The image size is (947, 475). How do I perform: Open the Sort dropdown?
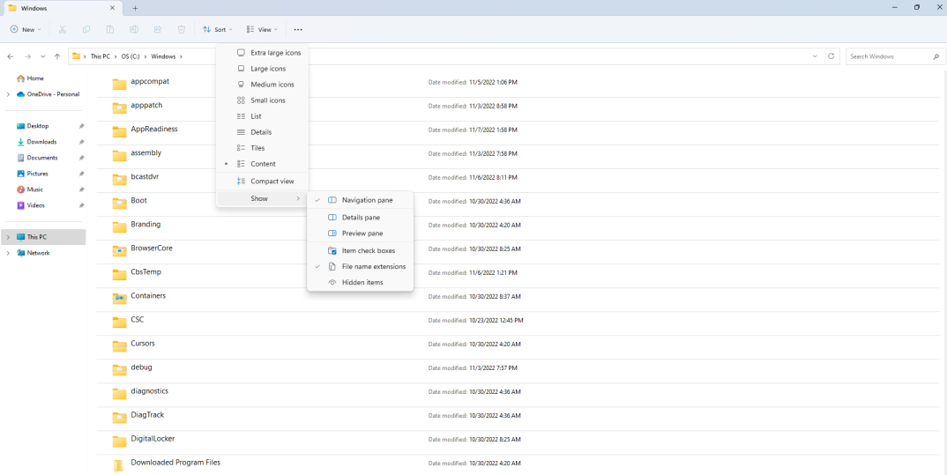[x=217, y=30]
